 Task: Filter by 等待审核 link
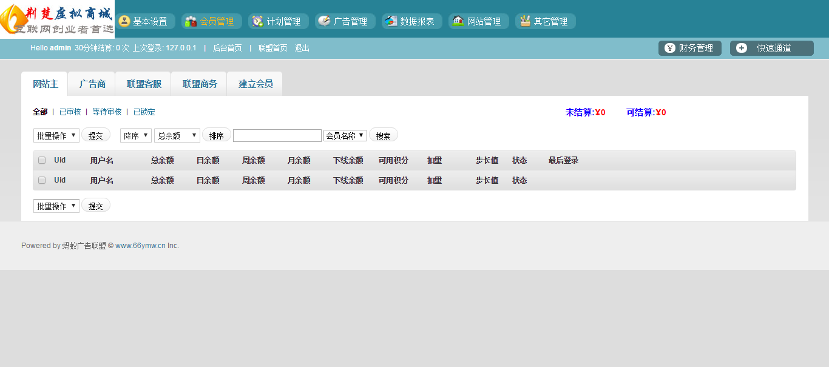coord(107,112)
